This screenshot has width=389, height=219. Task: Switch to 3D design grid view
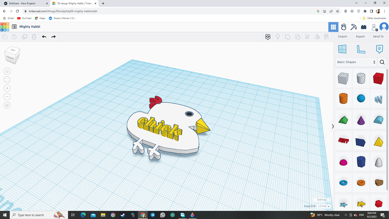pyautogui.click(x=333, y=27)
